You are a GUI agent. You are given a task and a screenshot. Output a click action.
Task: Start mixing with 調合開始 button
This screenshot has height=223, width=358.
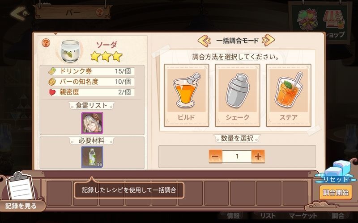click(x=336, y=193)
